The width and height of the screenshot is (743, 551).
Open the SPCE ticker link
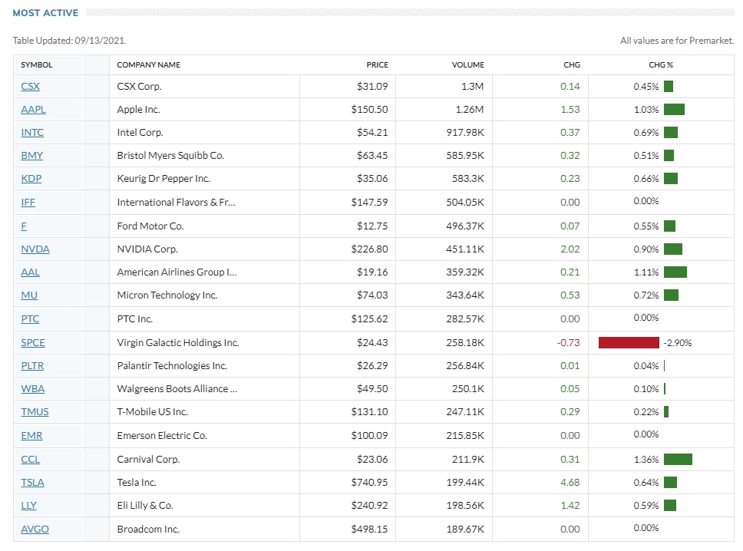[x=33, y=342]
